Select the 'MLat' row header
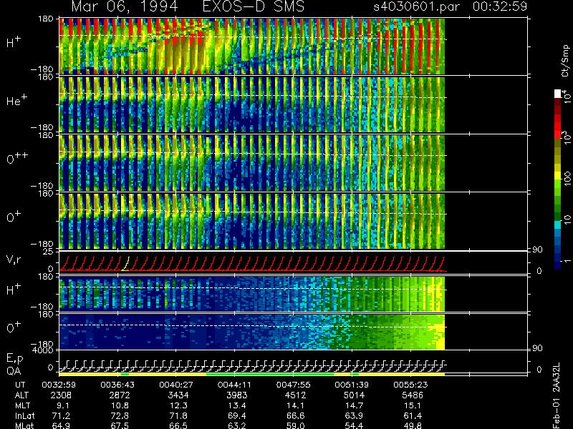The width and height of the screenshot is (573, 429). point(24,425)
